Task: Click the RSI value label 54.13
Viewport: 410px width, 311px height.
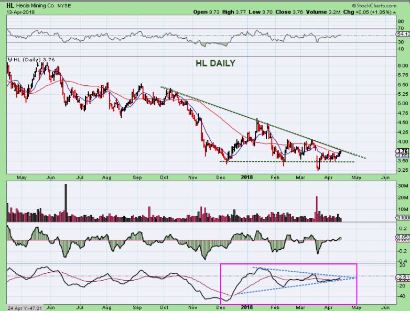Action: pyautogui.click(x=403, y=35)
